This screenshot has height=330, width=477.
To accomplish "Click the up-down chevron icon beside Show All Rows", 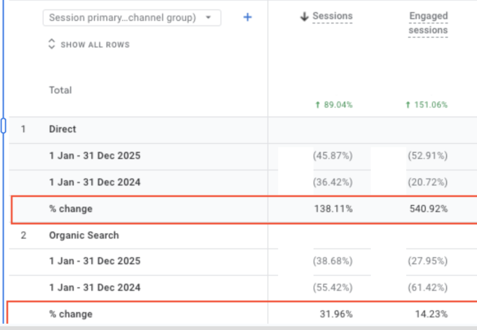I will [52, 45].
